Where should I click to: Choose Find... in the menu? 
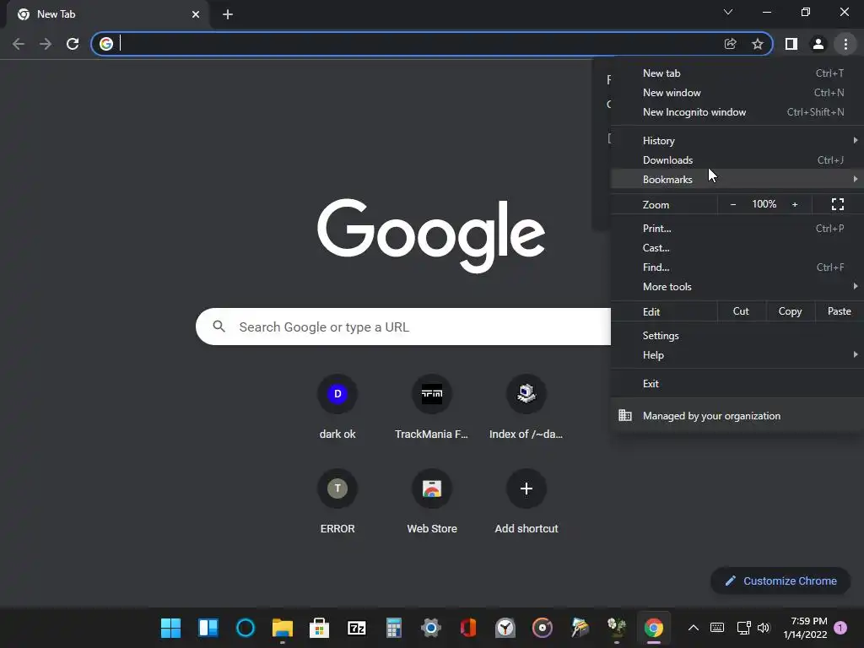[737, 267]
